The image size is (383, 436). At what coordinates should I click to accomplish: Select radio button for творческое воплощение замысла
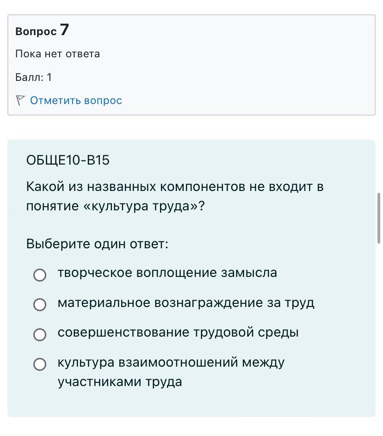coord(40,275)
